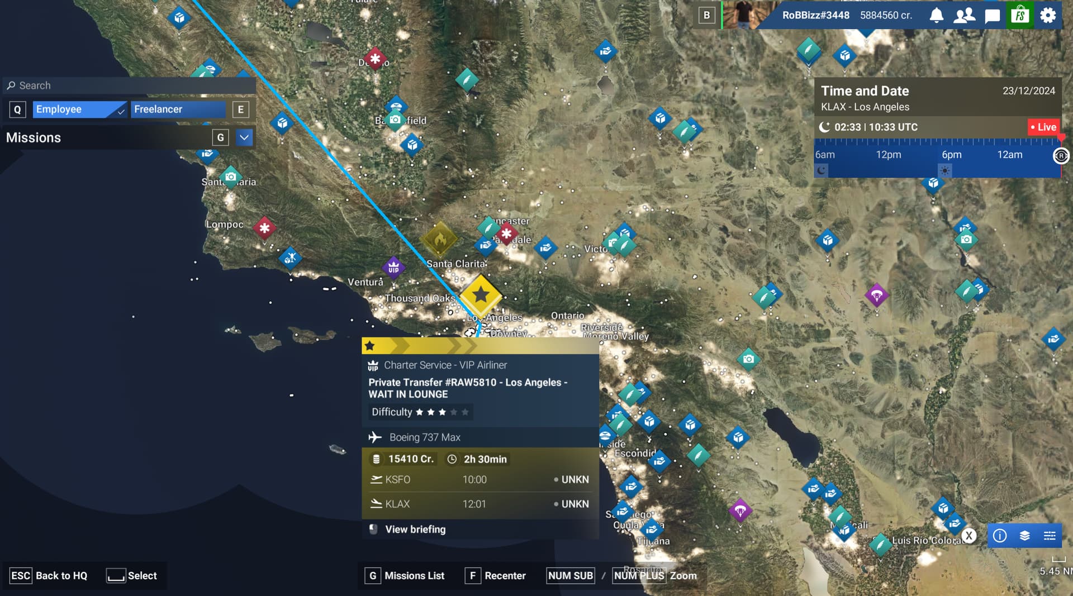Select the purple skydiving marker near Mexicali

[740, 510]
